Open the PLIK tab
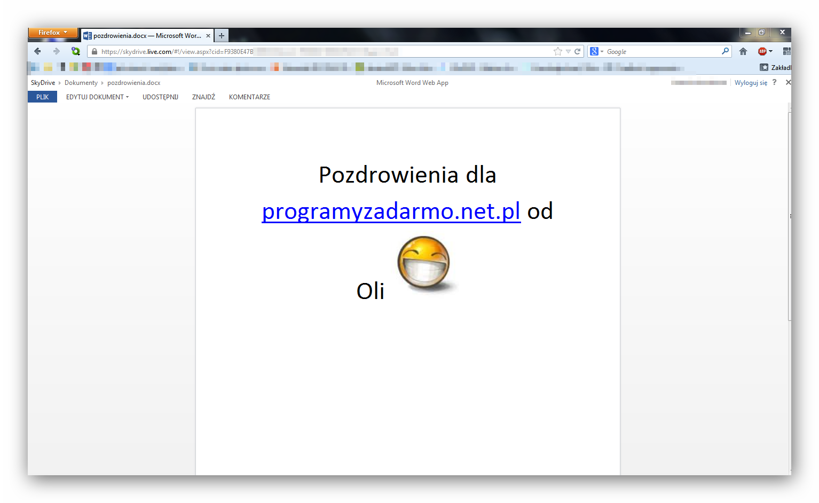 [42, 97]
